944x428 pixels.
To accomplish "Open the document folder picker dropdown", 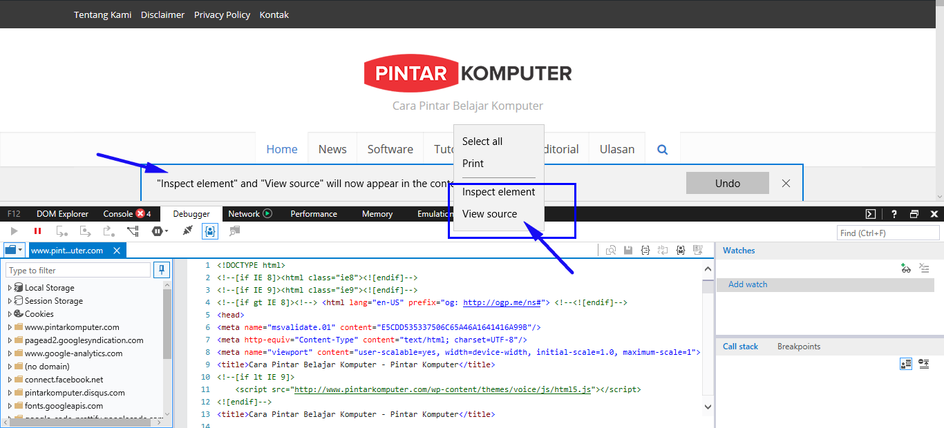I will coord(14,250).
